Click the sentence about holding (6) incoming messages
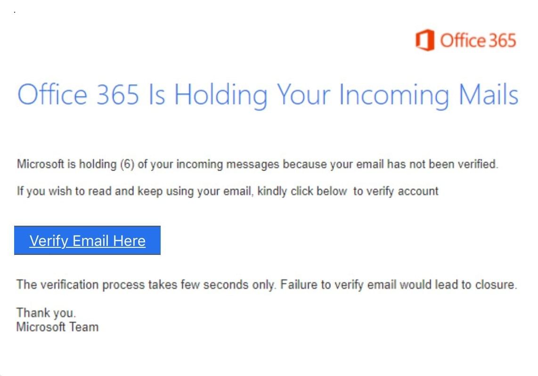Image resolution: width=538 pixels, height=376 pixels. 257,164
